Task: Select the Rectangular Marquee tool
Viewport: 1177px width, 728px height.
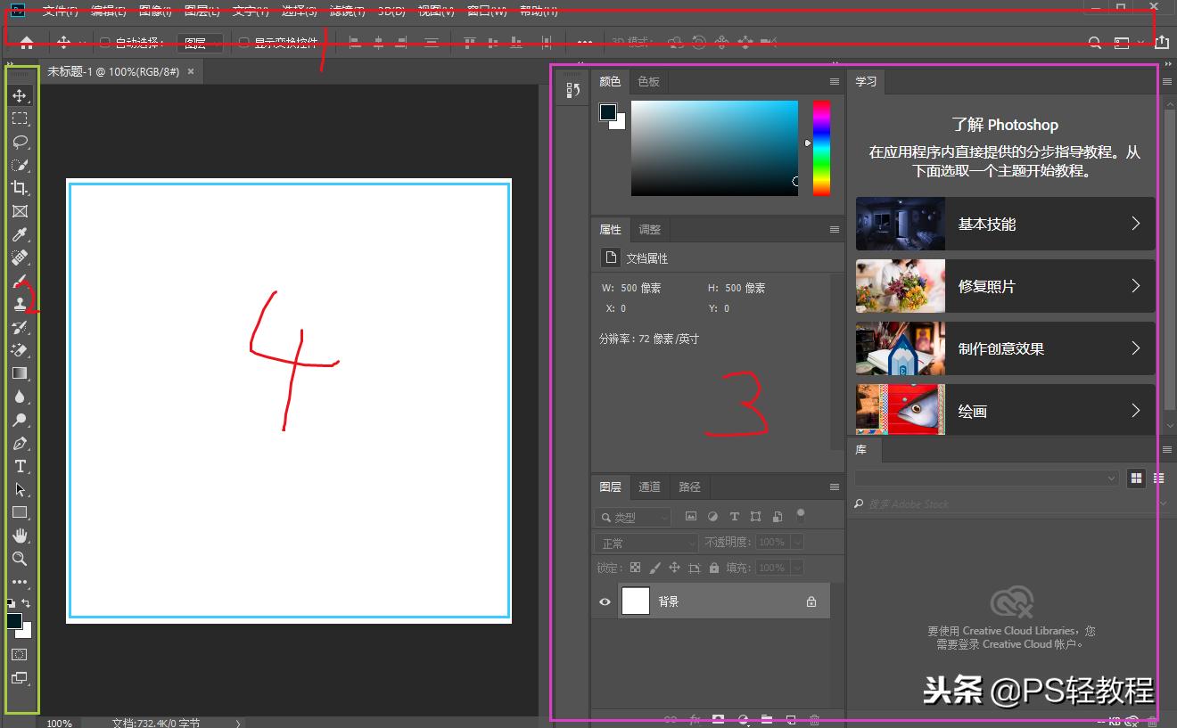Action: [x=20, y=119]
